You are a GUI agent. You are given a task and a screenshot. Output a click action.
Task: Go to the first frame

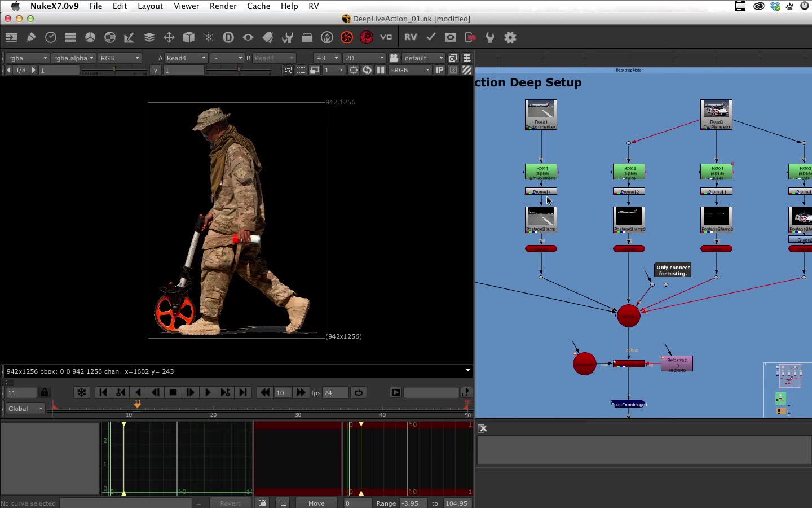103,392
